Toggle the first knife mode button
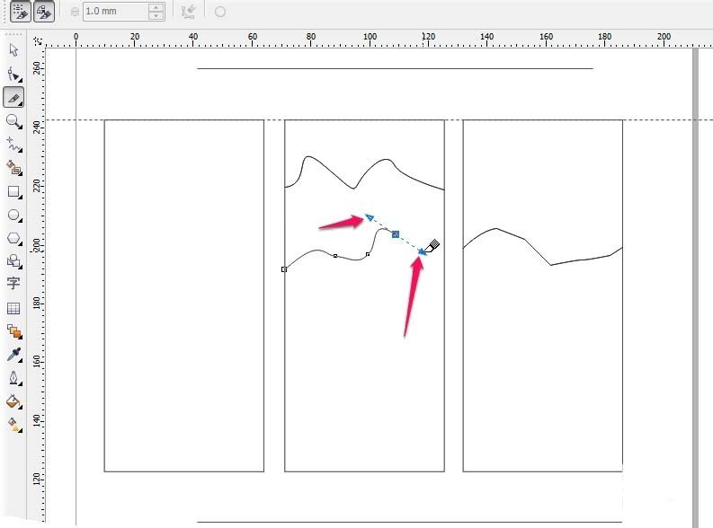Viewport: 713px width, 528px height. pyautogui.click(x=21, y=12)
